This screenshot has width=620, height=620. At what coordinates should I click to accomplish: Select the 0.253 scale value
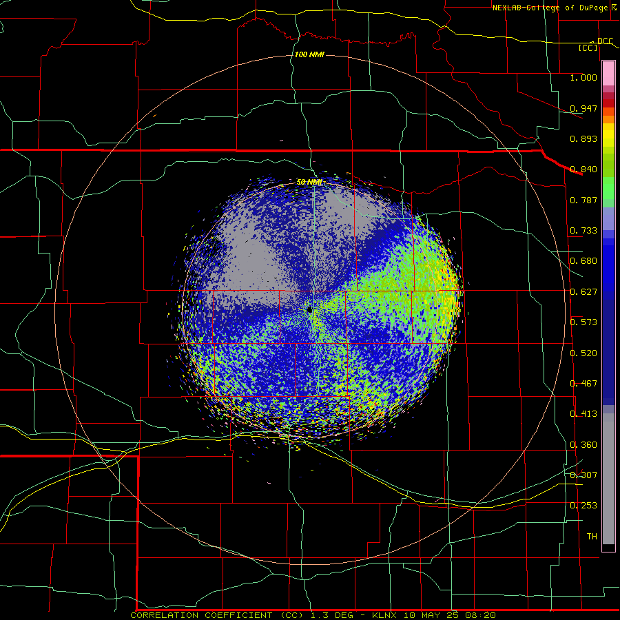point(583,506)
